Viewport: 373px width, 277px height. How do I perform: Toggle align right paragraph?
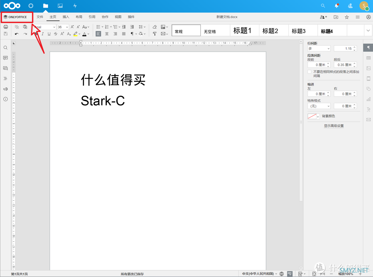point(115,34)
